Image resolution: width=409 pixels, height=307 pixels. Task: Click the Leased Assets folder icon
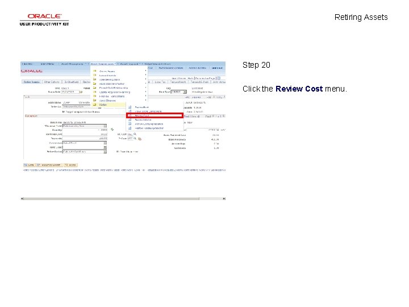pyautogui.click(x=95, y=75)
